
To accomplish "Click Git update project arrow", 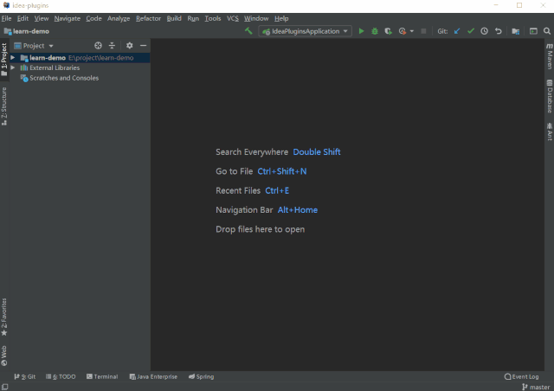I will (457, 31).
